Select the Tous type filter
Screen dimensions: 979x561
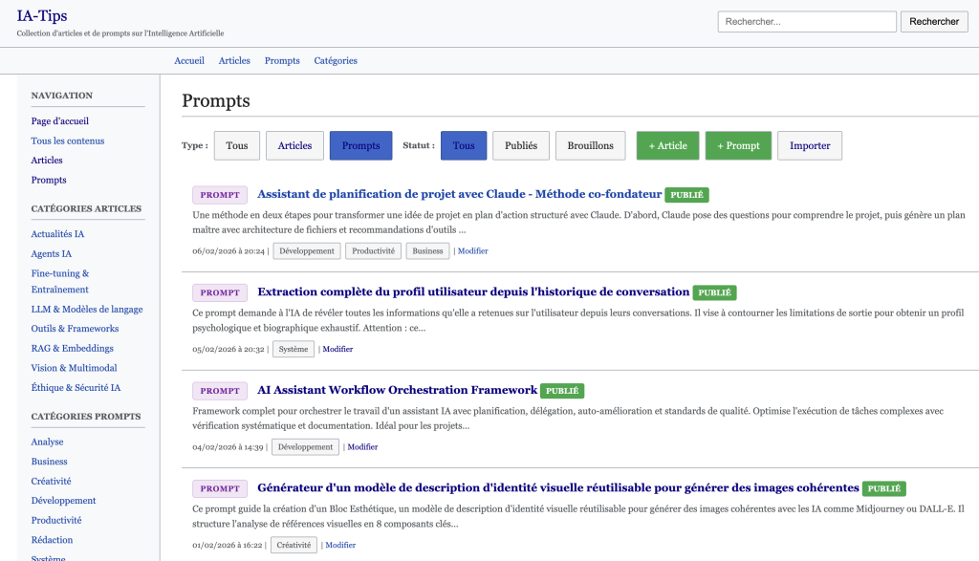[x=236, y=145]
